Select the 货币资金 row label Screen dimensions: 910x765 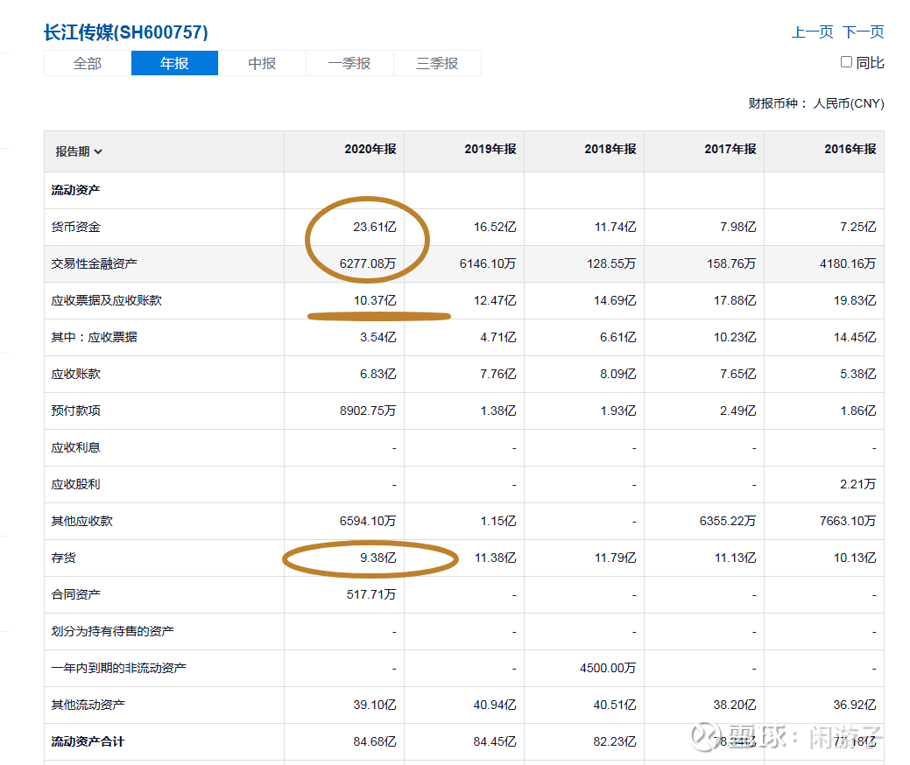click(x=76, y=227)
